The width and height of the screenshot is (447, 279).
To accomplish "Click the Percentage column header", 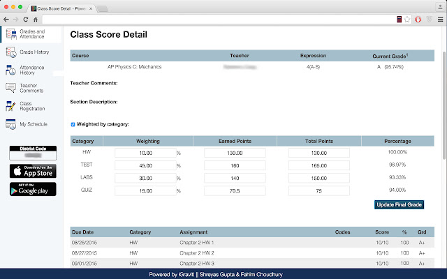I will [x=397, y=141].
